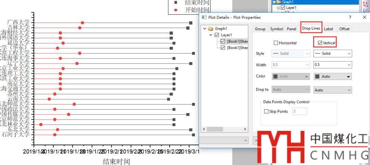Open the horizontal Width dropdown (greyed 0.5)
Viewport: 370px width, 165px height.
click(291, 65)
